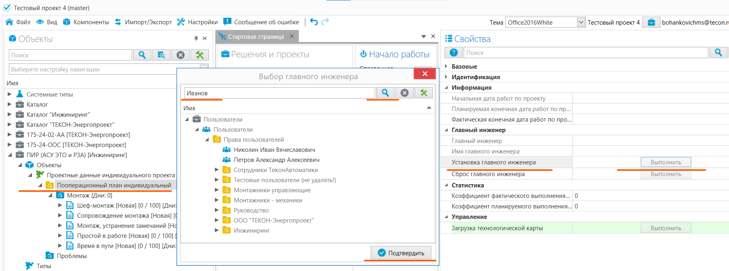The width and height of the screenshot is (729, 271).
Task: Switch to the Стартовая страница tab
Action: tap(256, 36)
